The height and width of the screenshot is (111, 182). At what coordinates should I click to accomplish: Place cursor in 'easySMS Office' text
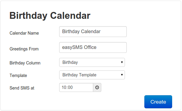(79, 47)
